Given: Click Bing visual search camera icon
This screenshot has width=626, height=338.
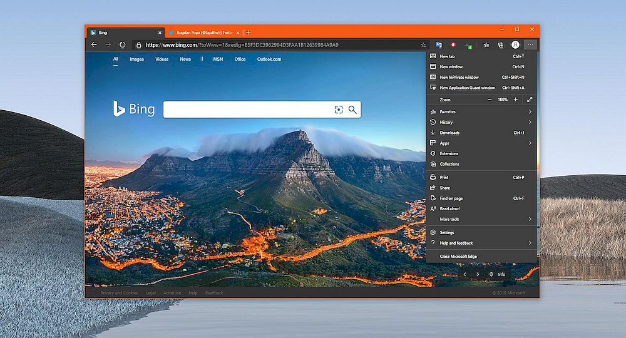Looking at the screenshot, I should (339, 110).
